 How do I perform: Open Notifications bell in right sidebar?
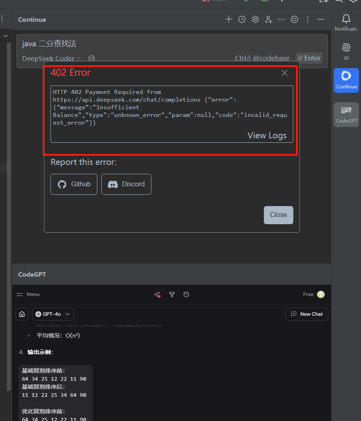coord(346,23)
